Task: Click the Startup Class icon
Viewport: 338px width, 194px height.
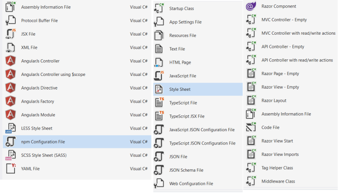Action: point(159,8)
